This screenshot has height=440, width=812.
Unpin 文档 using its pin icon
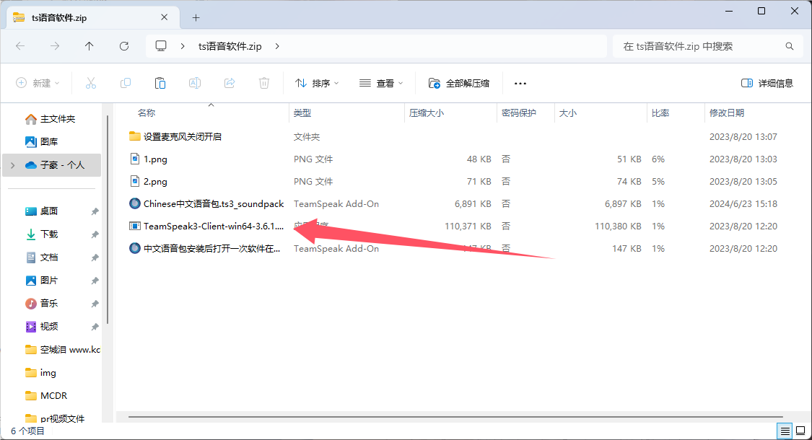(95, 258)
